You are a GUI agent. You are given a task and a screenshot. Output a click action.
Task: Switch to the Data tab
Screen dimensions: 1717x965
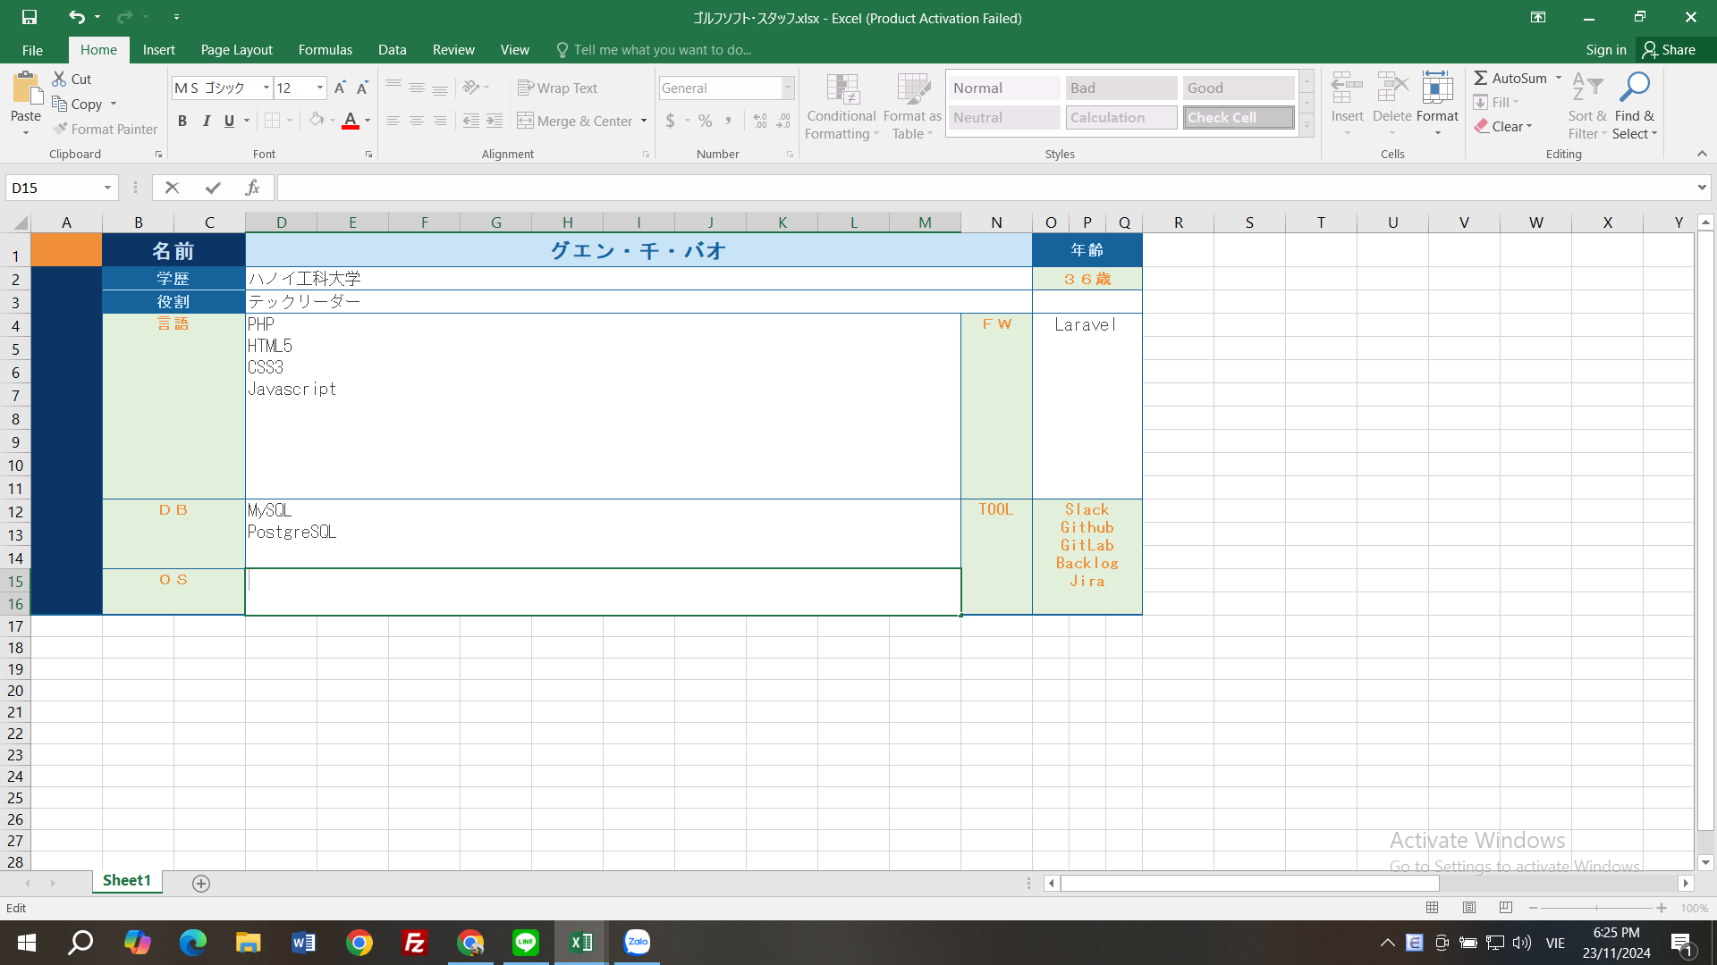click(392, 49)
